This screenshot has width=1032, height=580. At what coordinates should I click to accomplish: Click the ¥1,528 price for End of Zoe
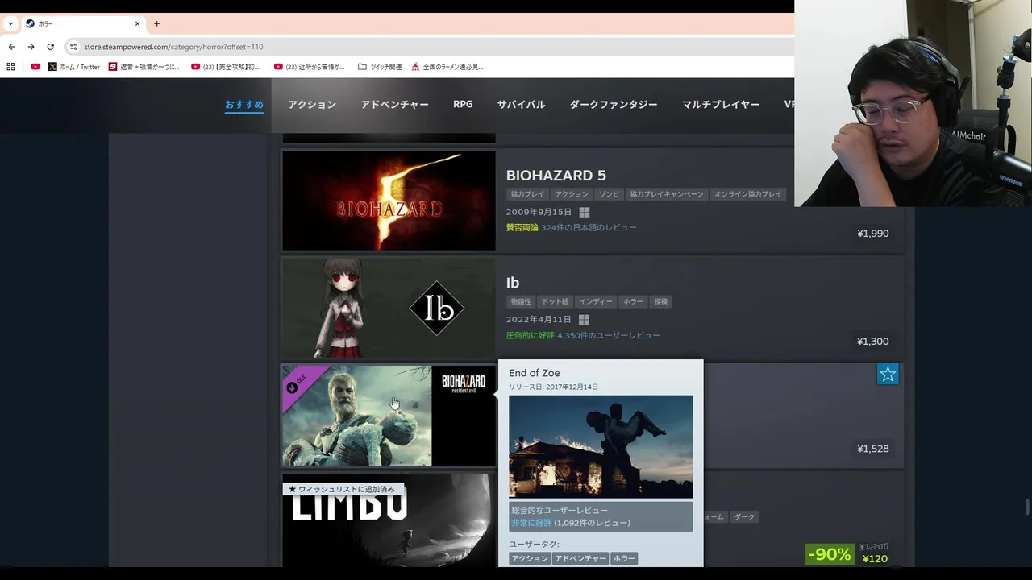click(872, 449)
